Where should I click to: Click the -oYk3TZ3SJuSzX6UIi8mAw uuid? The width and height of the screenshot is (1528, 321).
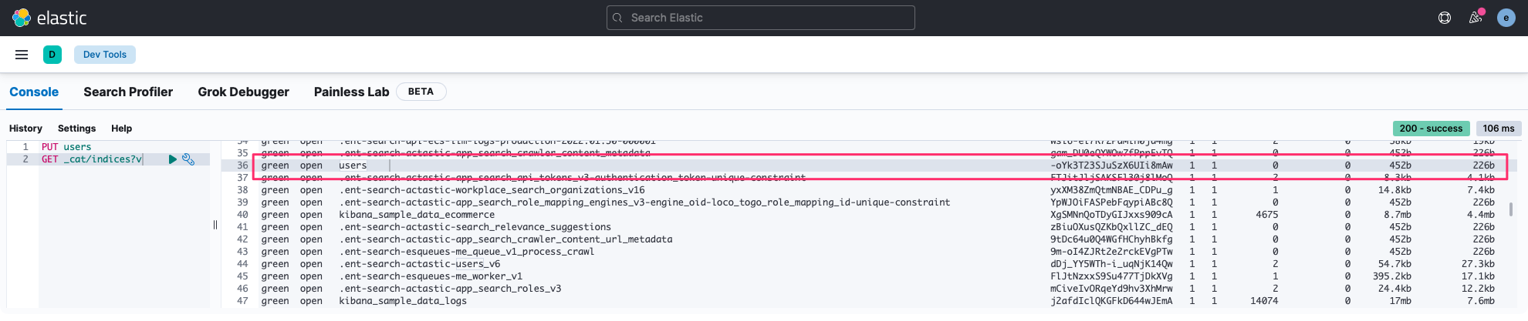pos(1111,166)
